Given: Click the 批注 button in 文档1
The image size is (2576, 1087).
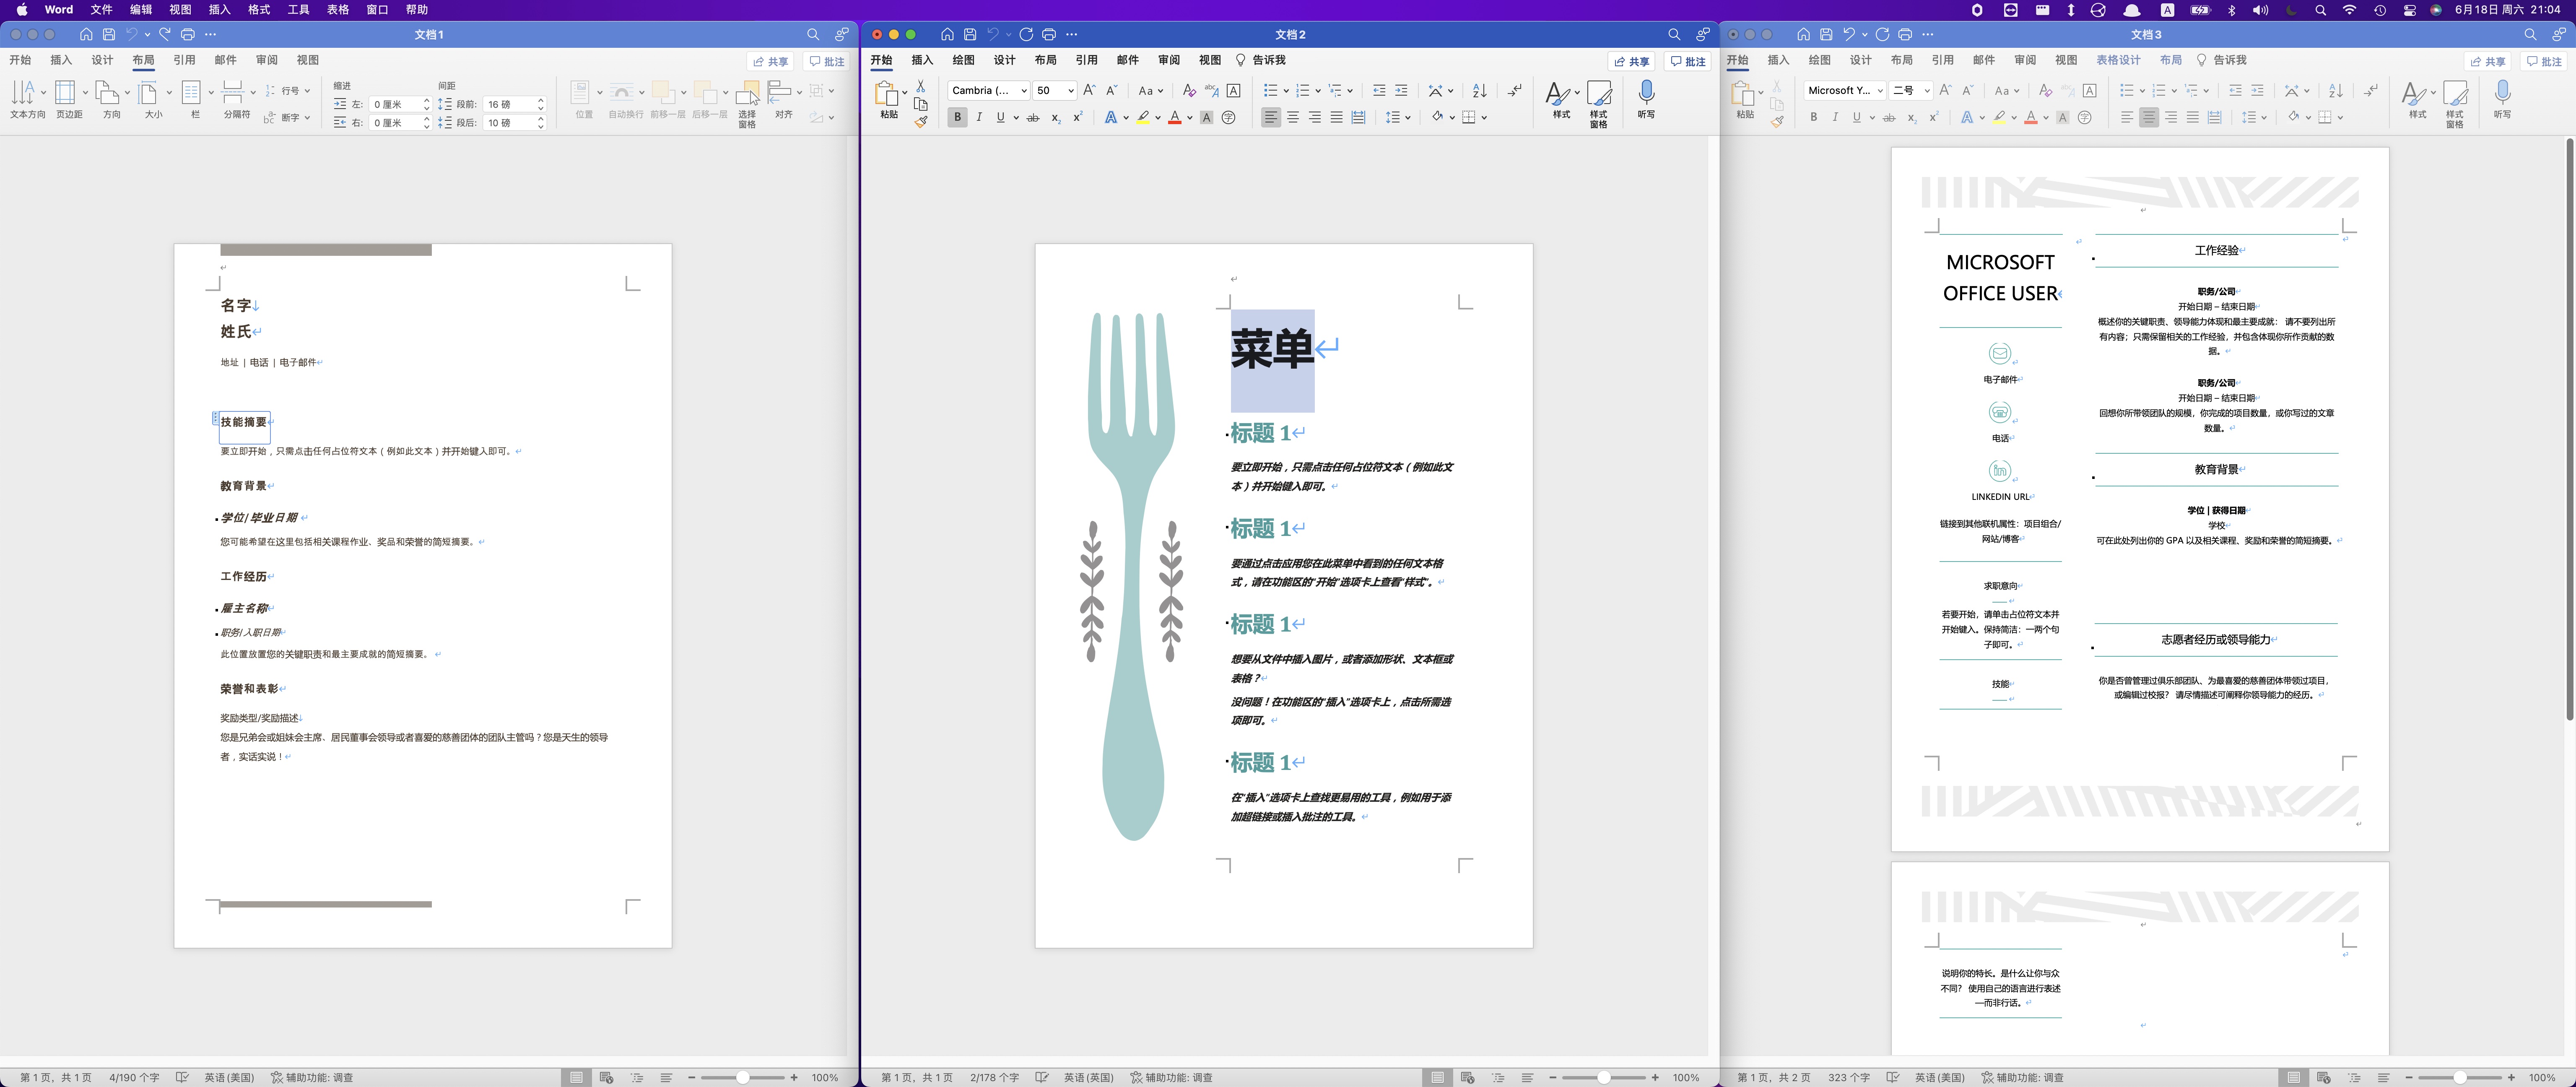Looking at the screenshot, I should click(x=826, y=61).
